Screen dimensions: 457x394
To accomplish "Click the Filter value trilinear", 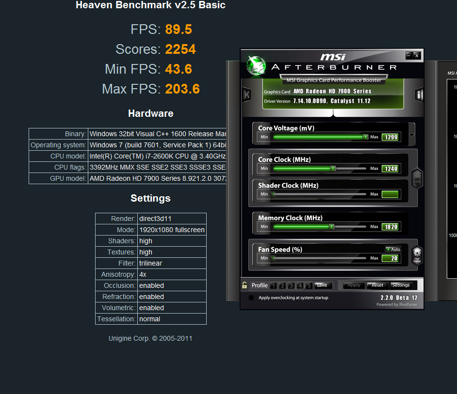I will pyautogui.click(x=172, y=263).
